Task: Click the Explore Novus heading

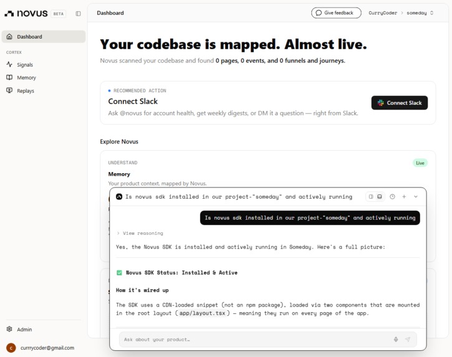Action: [119, 141]
